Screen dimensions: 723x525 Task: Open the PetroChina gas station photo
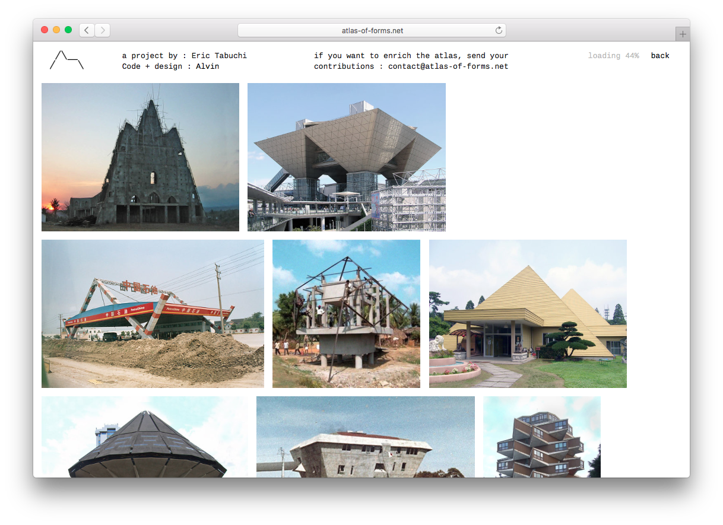click(153, 314)
